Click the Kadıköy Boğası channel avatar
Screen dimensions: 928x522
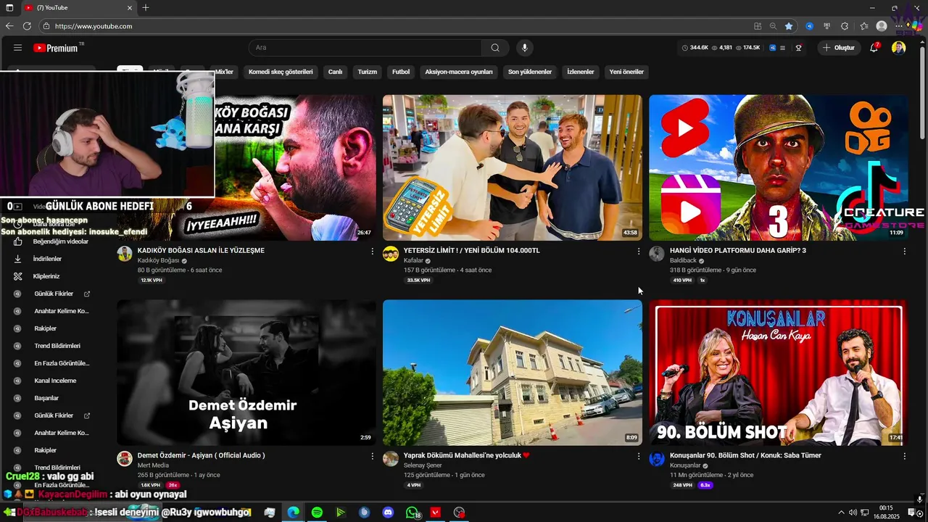[125, 254]
